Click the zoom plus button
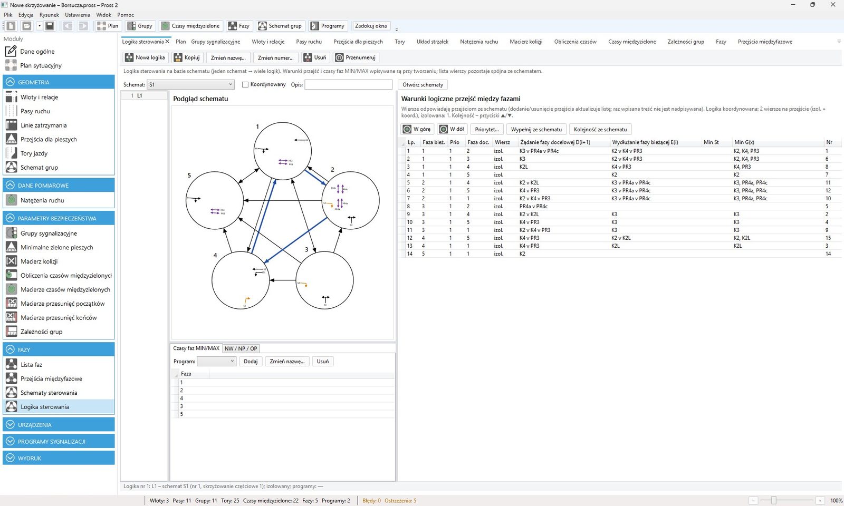 coord(820,500)
